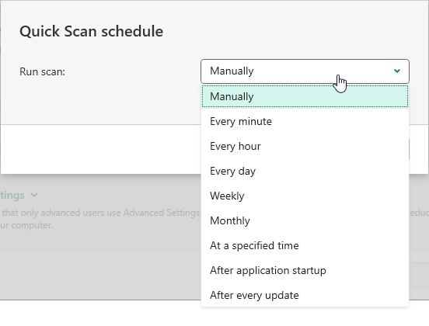Select At a specified time
Image resolution: width=429 pixels, height=326 pixels.
tap(305, 245)
